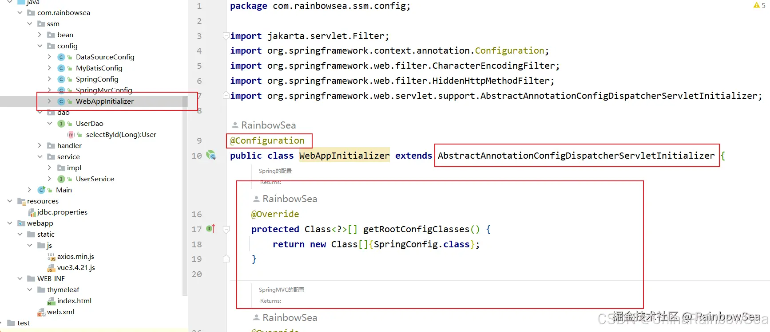Collapse the UserDao interface node
The image size is (770, 332).
tap(49, 123)
